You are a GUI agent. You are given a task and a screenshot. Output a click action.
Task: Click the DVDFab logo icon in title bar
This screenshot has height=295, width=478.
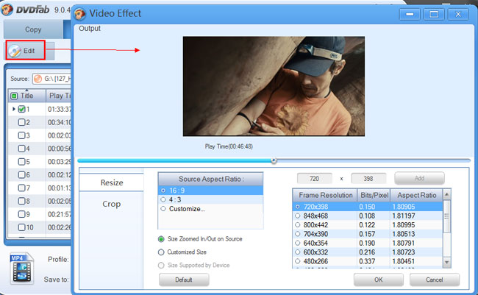coord(9,10)
